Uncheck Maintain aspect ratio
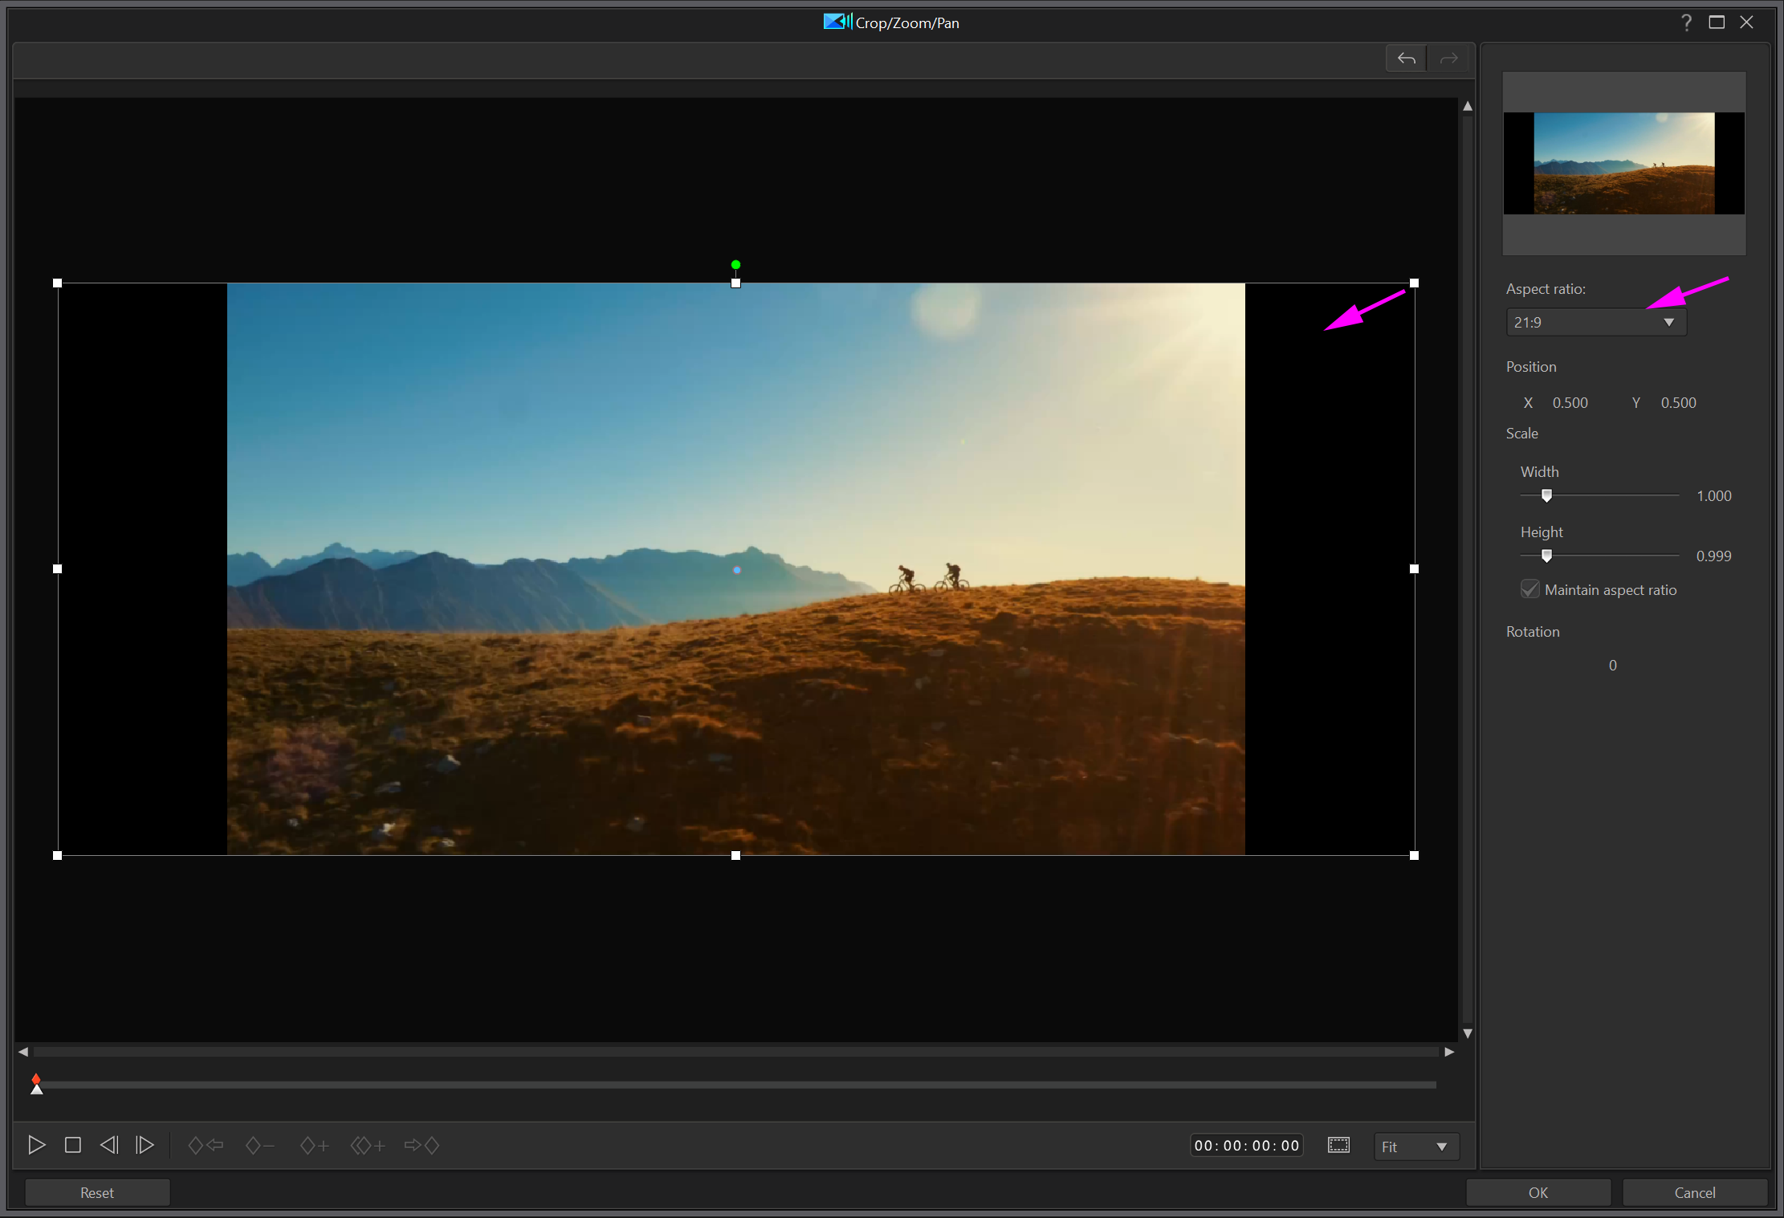Image resolution: width=1784 pixels, height=1218 pixels. [x=1530, y=589]
